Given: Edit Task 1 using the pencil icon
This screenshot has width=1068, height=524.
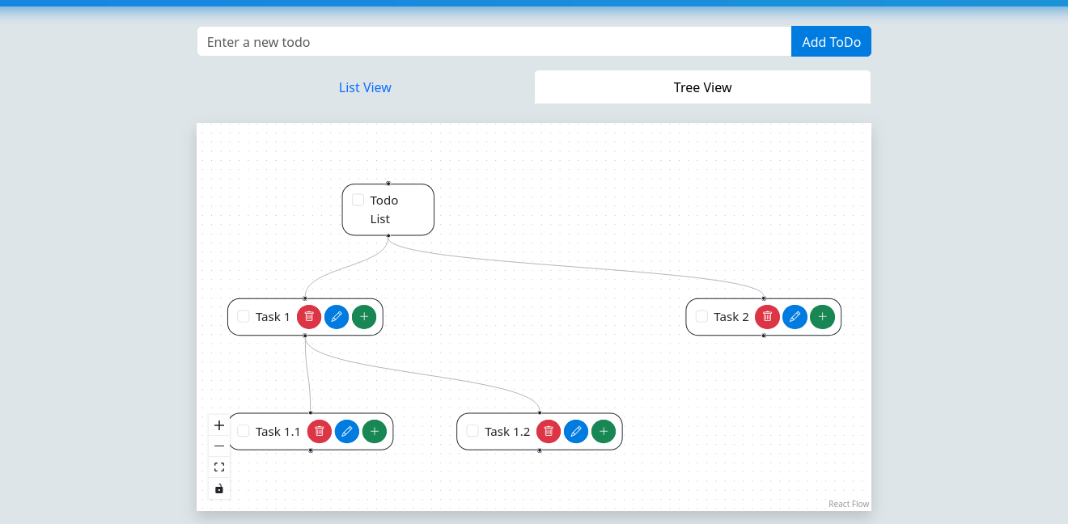Looking at the screenshot, I should [337, 317].
